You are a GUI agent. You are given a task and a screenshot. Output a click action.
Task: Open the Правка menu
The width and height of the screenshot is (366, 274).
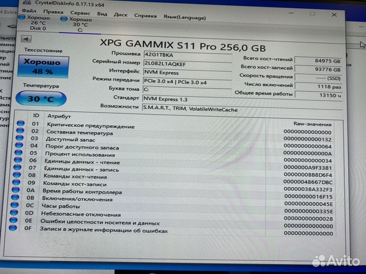[53, 12]
